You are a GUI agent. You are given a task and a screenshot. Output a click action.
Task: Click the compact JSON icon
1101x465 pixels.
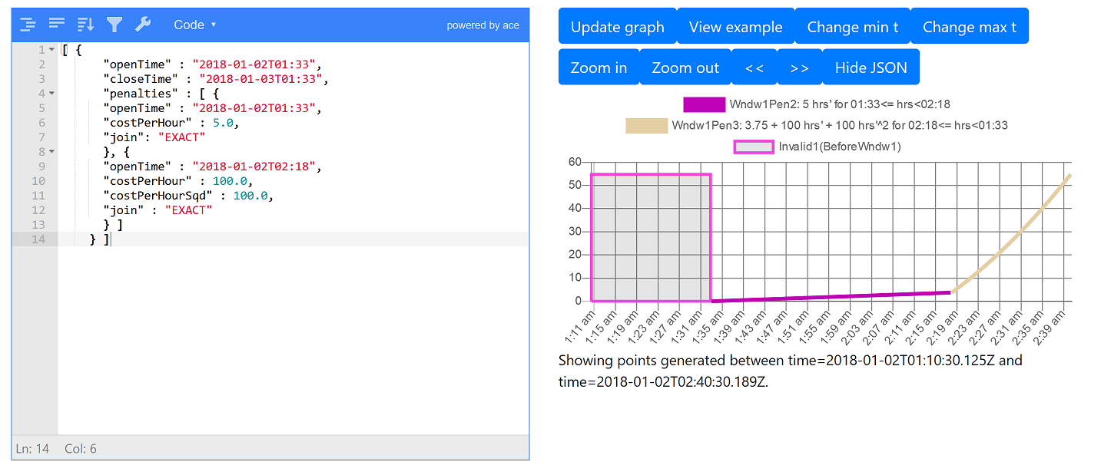pos(57,25)
